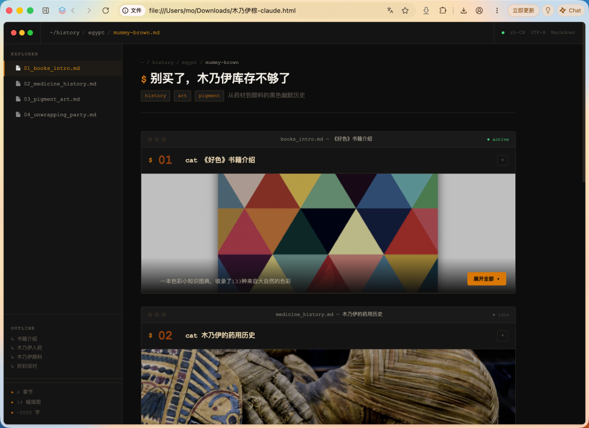The image size is (589, 428).
Task: Click the history tag
Action: coord(155,96)
